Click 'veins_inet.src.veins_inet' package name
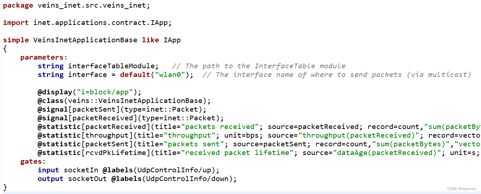 click(x=93, y=5)
